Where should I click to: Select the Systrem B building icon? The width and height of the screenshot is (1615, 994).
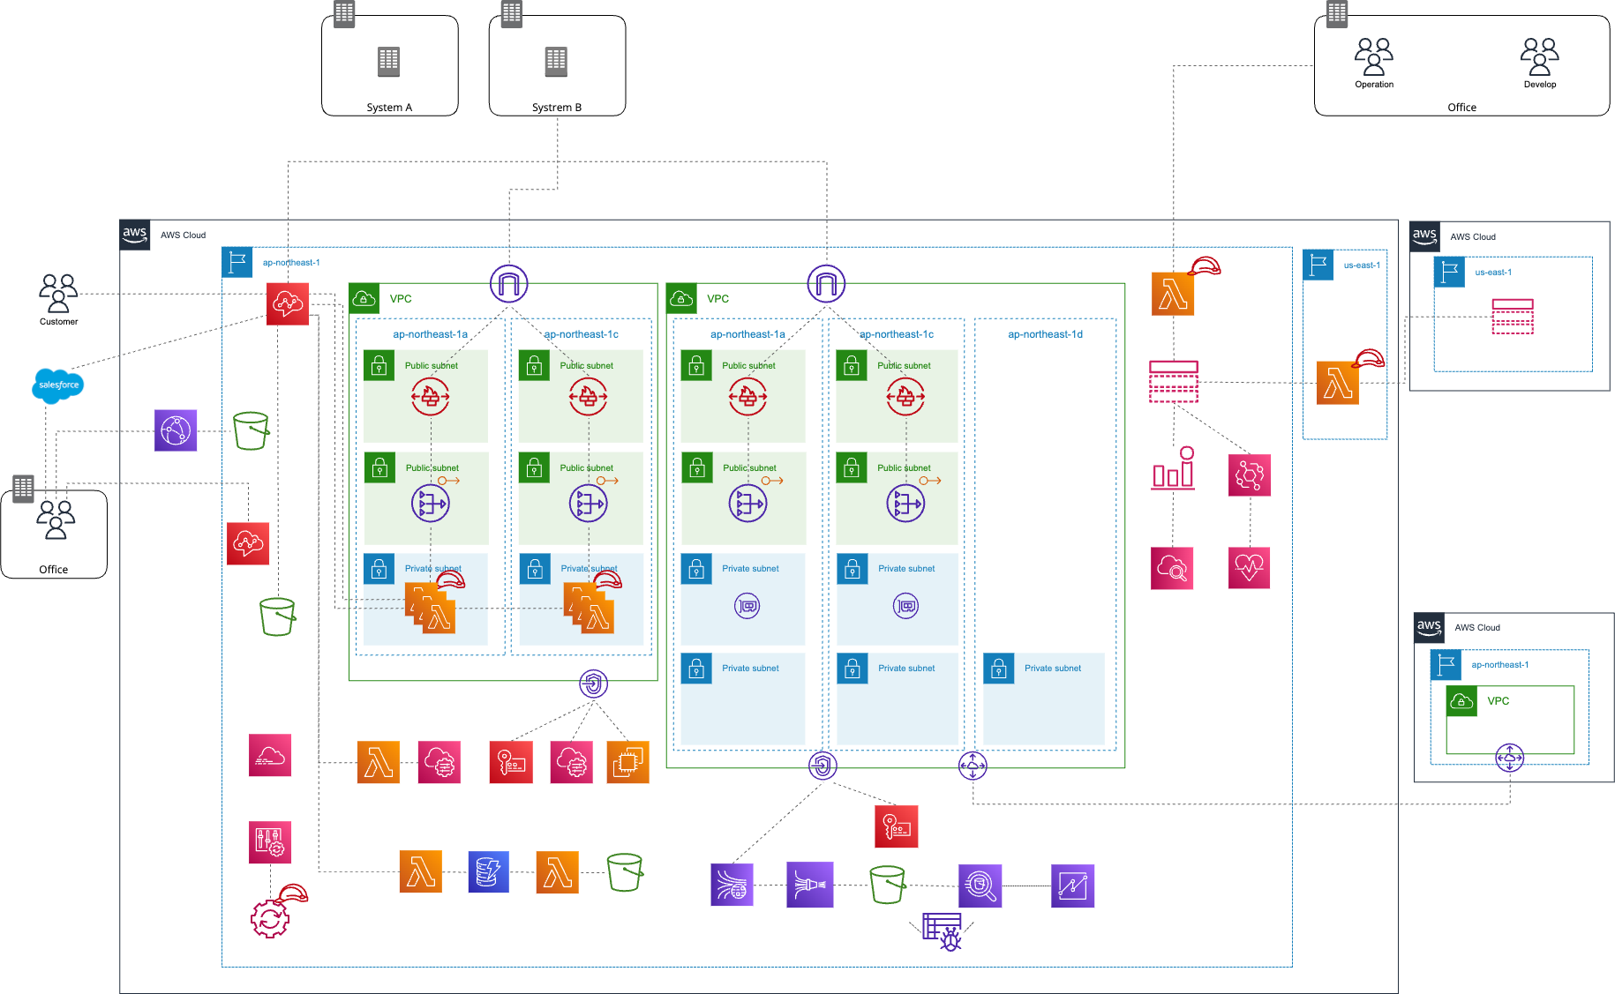click(556, 62)
